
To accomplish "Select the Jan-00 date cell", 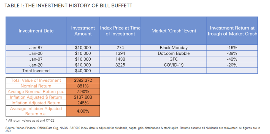I will [x=36, y=53].
